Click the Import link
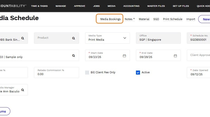Screen dimensions: 210x117 (191, 19)
